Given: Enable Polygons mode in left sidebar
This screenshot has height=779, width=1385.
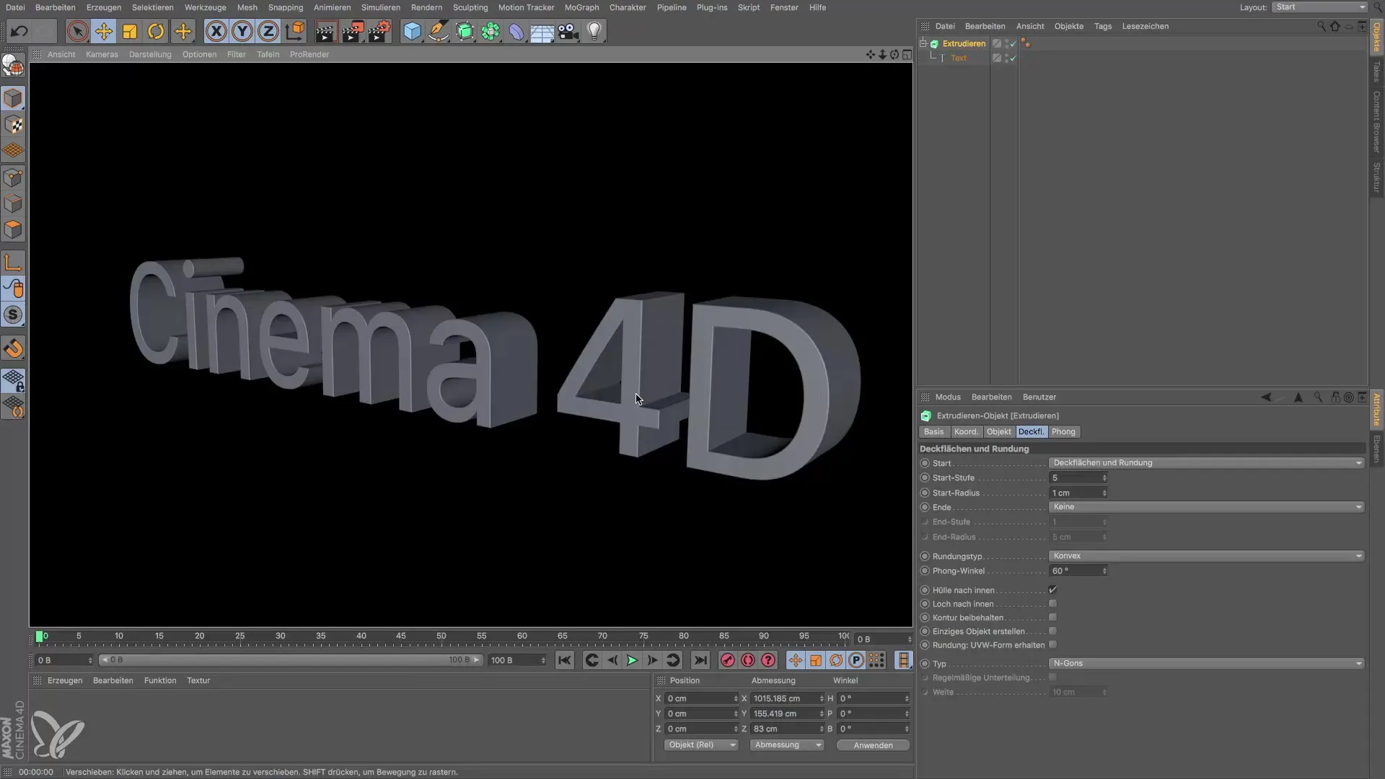Looking at the screenshot, I should click(x=13, y=230).
